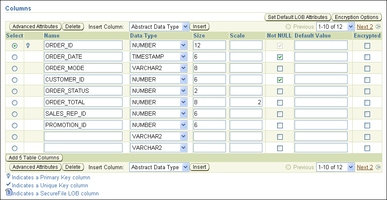
Task: Click the top Next 2 link
Action: [365, 27]
